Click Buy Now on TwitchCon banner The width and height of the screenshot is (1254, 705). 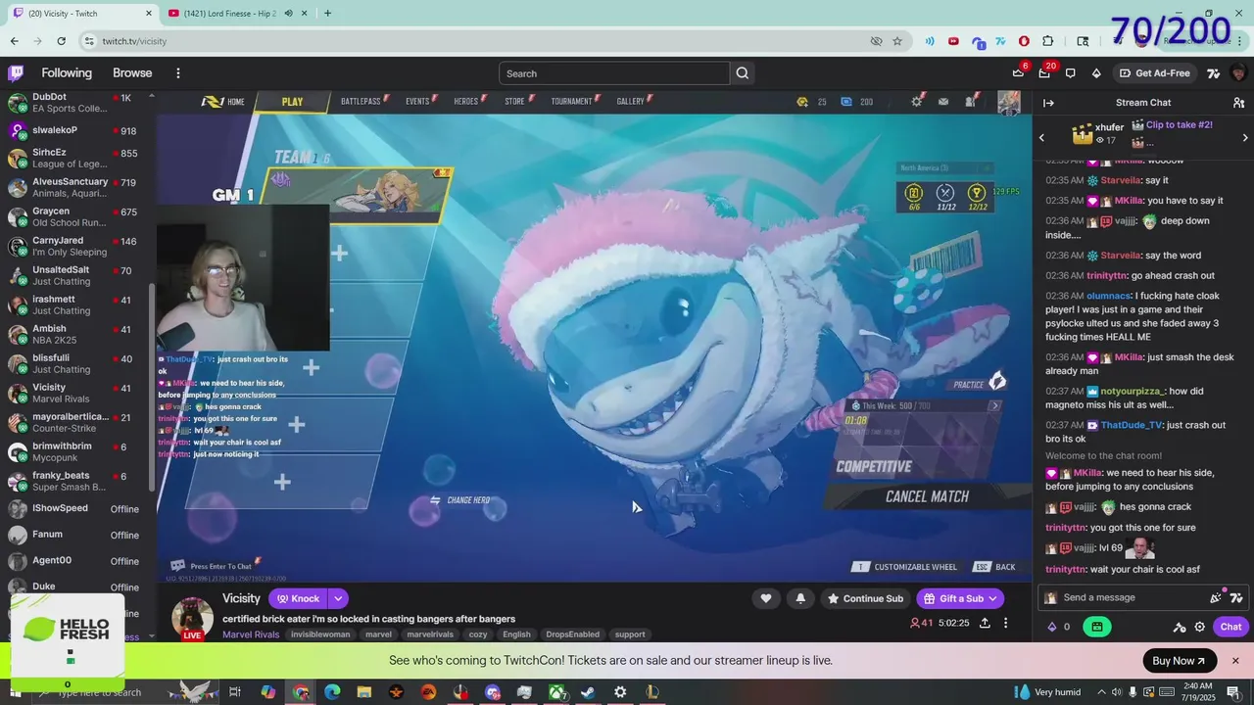1180,661
